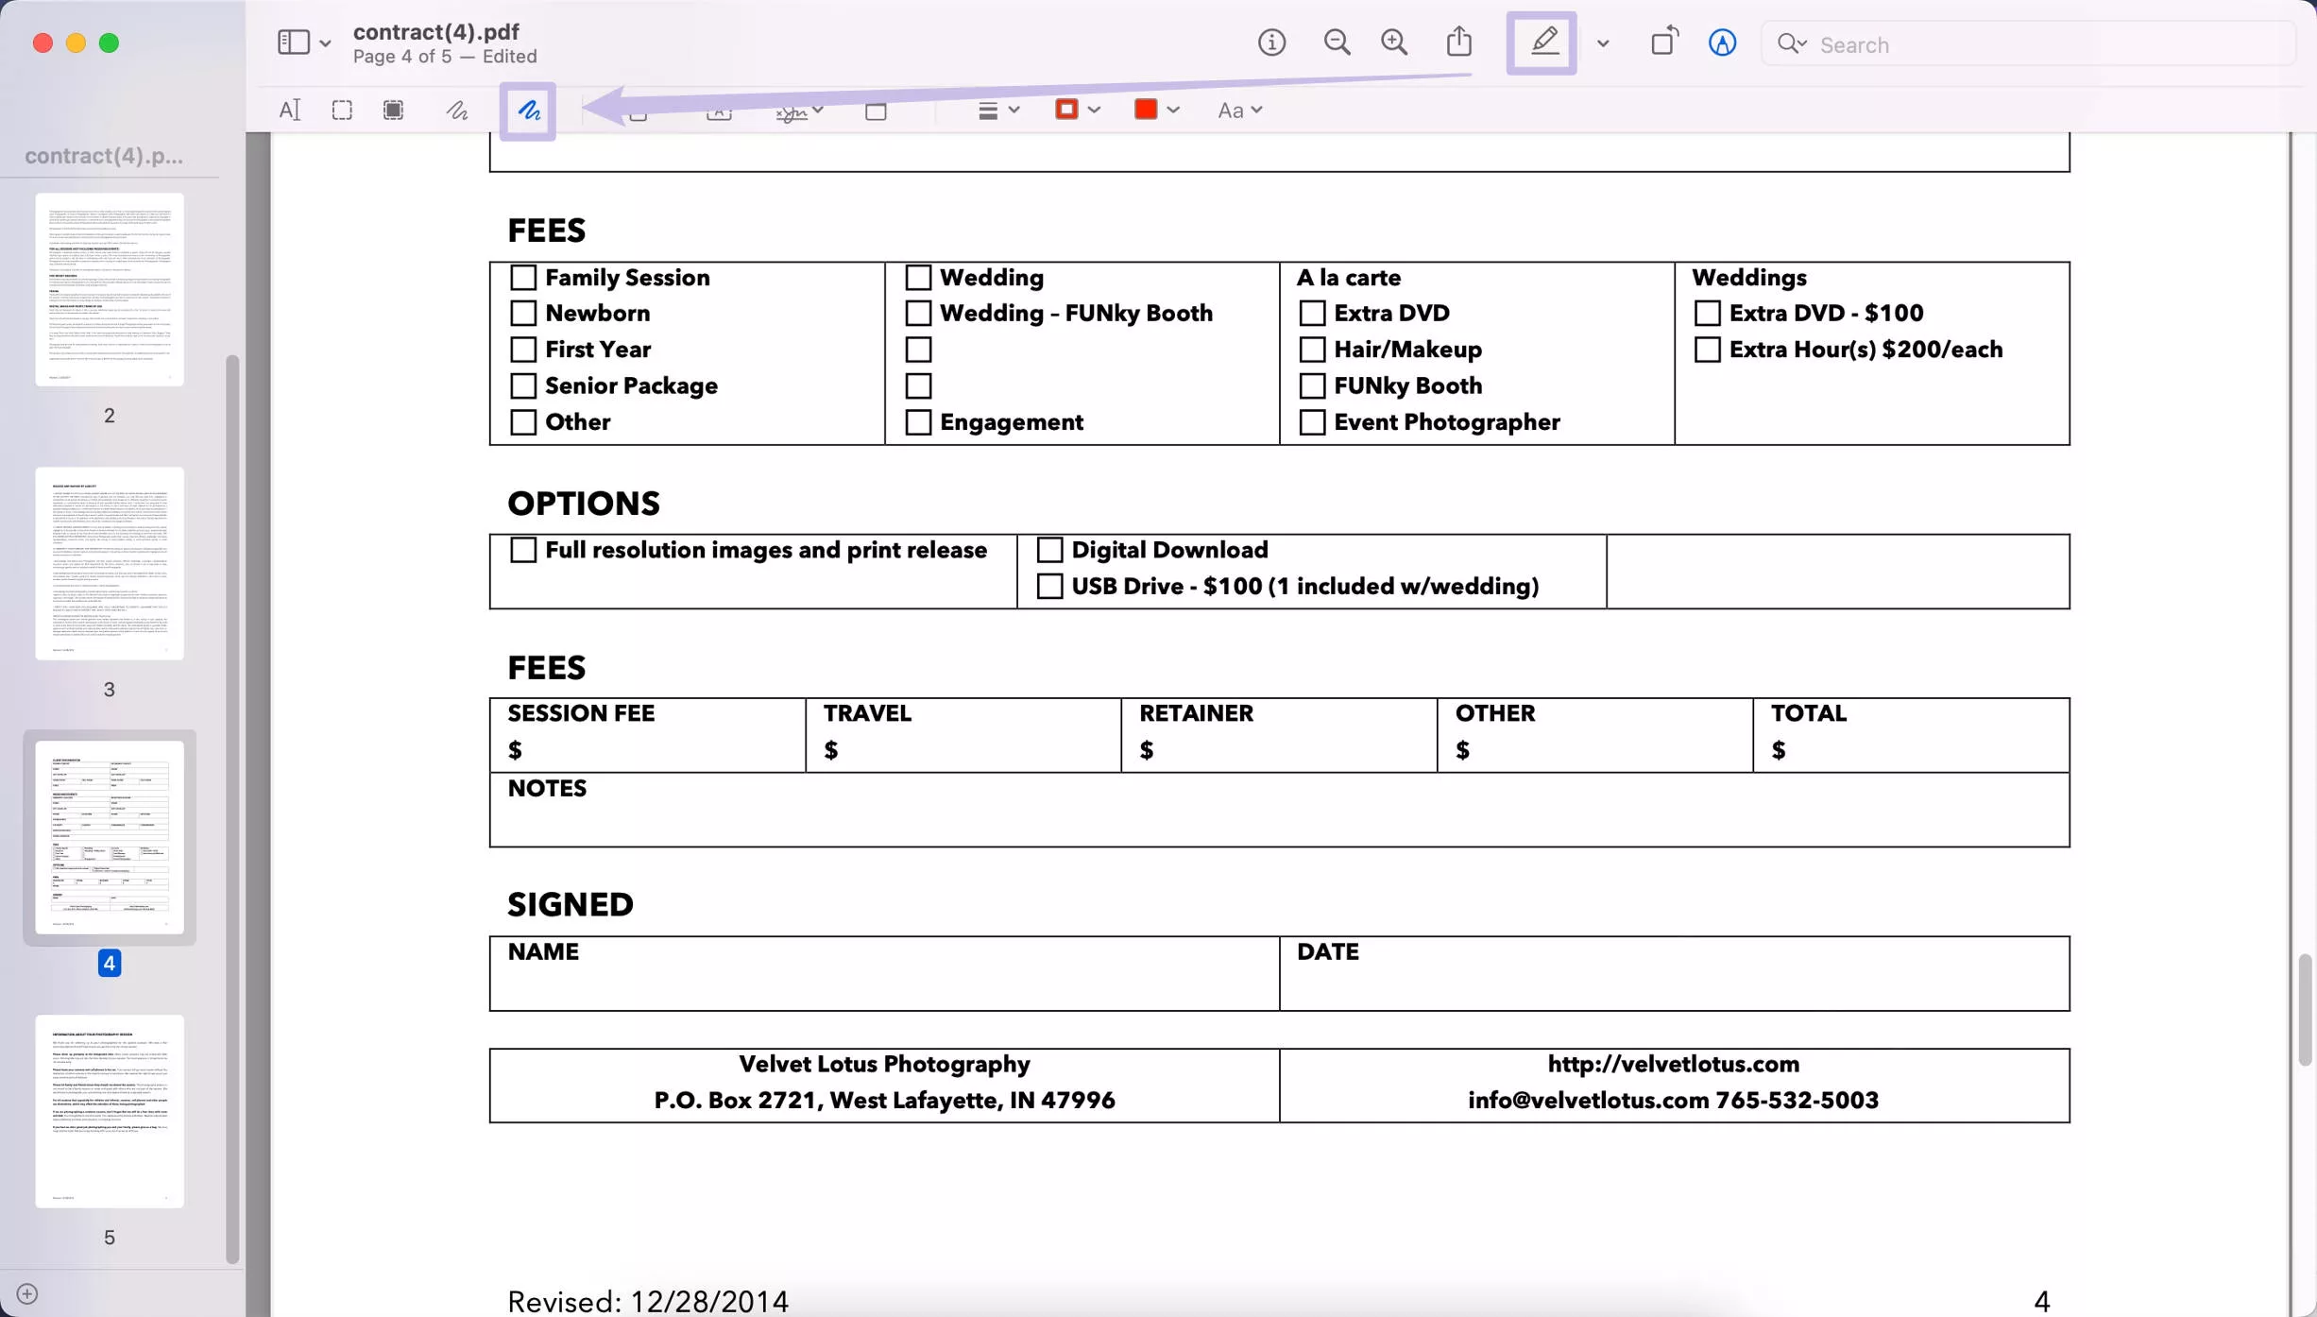The width and height of the screenshot is (2317, 1317).
Task: Open the Aa text style dropdown
Action: 1238,110
